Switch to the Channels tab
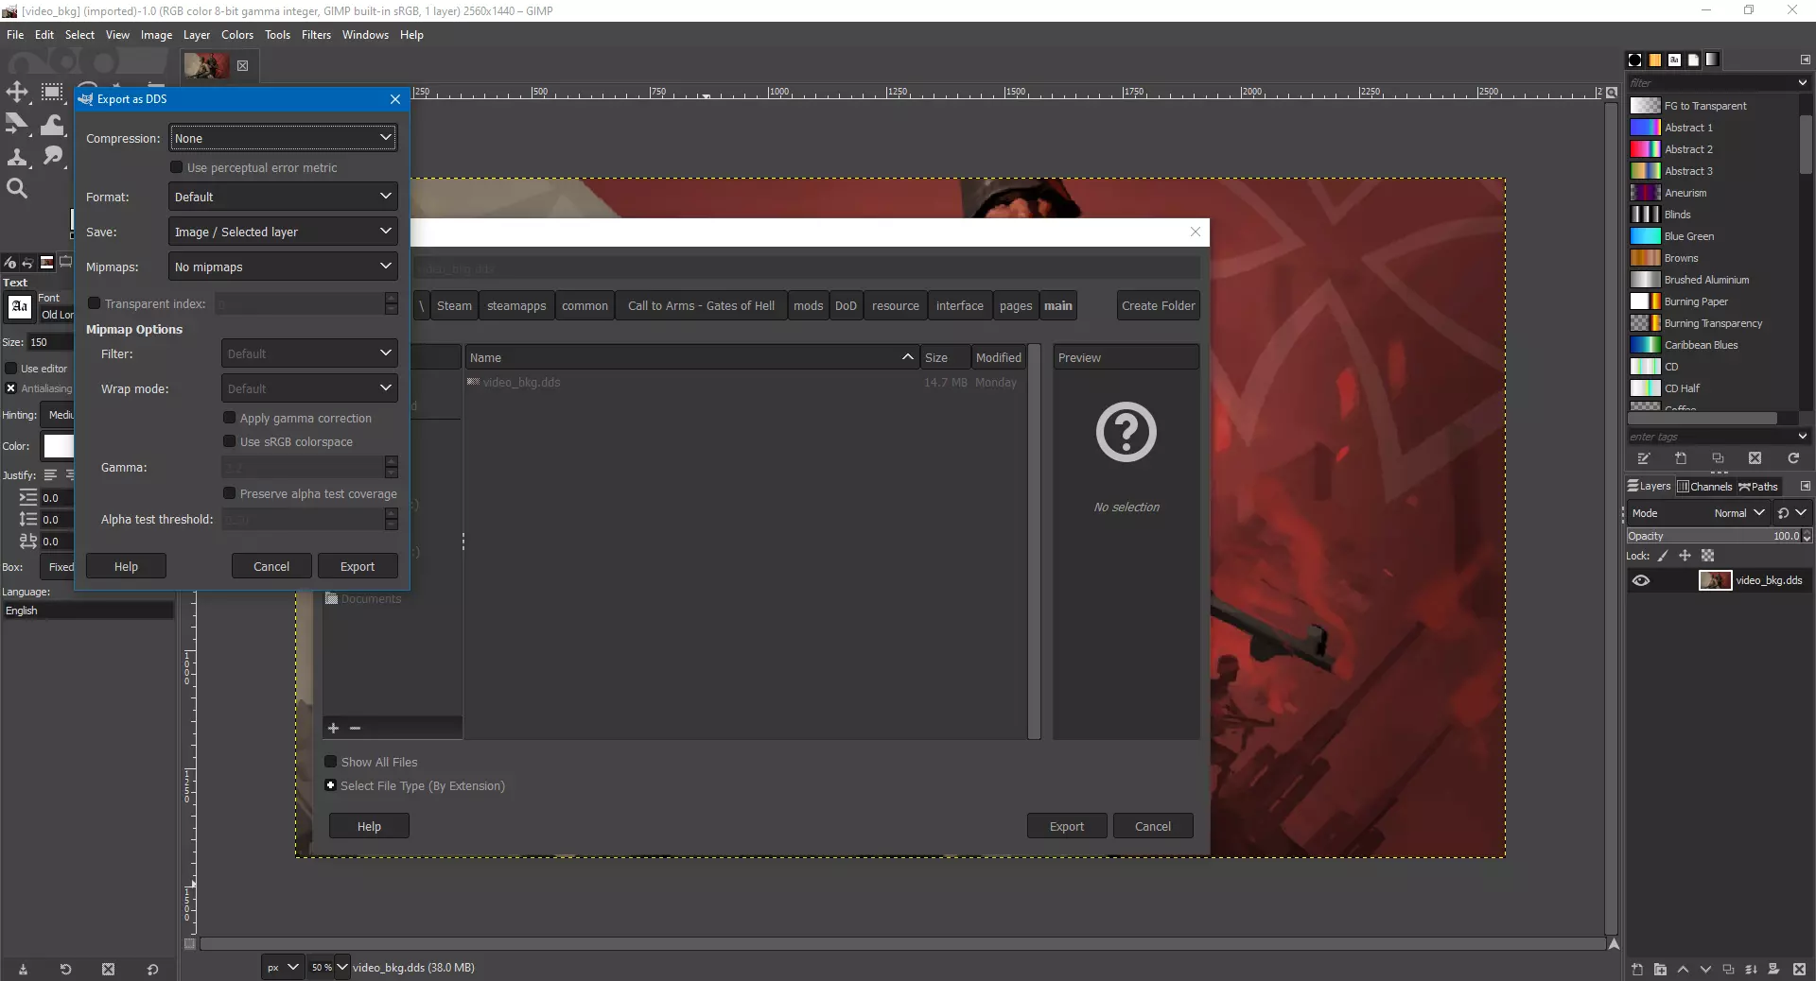The height and width of the screenshot is (981, 1816). (x=1704, y=487)
